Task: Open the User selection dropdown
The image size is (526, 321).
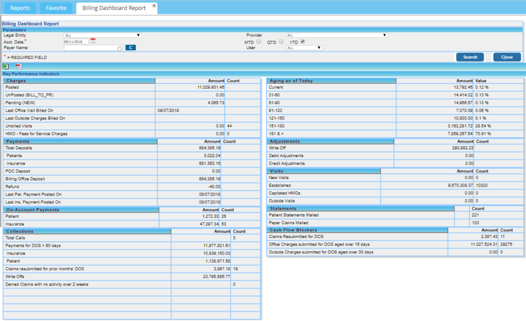Action: [319, 47]
